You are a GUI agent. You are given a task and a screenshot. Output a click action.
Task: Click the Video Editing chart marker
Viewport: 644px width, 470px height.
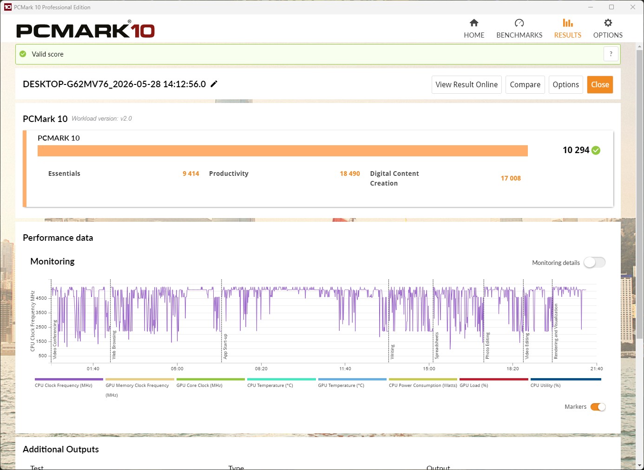pos(527,346)
